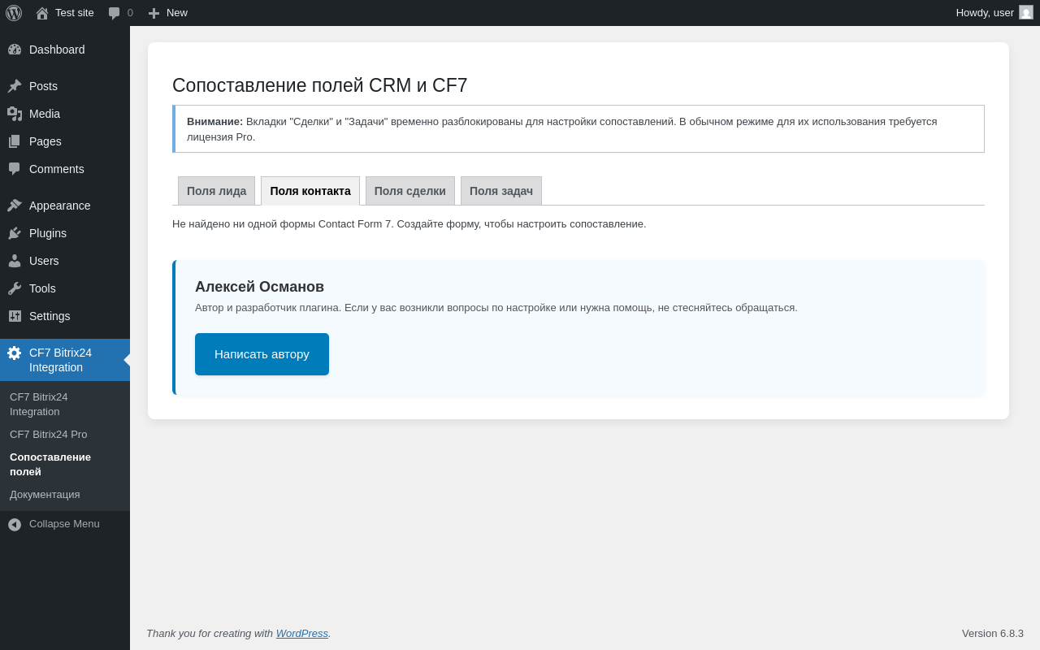The image size is (1040, 650).
Task: Click the Сопоставление полей CRM и CF7 heading
Action: pyautogui.click(x=320, y=85)
